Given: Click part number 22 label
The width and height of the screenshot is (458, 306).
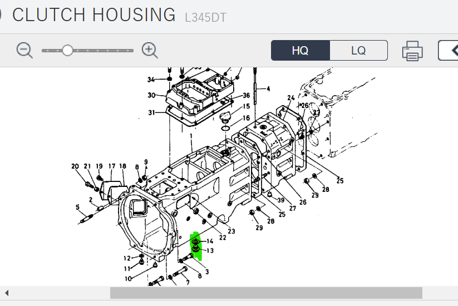Looking at the screenshot, I should 223,238.
